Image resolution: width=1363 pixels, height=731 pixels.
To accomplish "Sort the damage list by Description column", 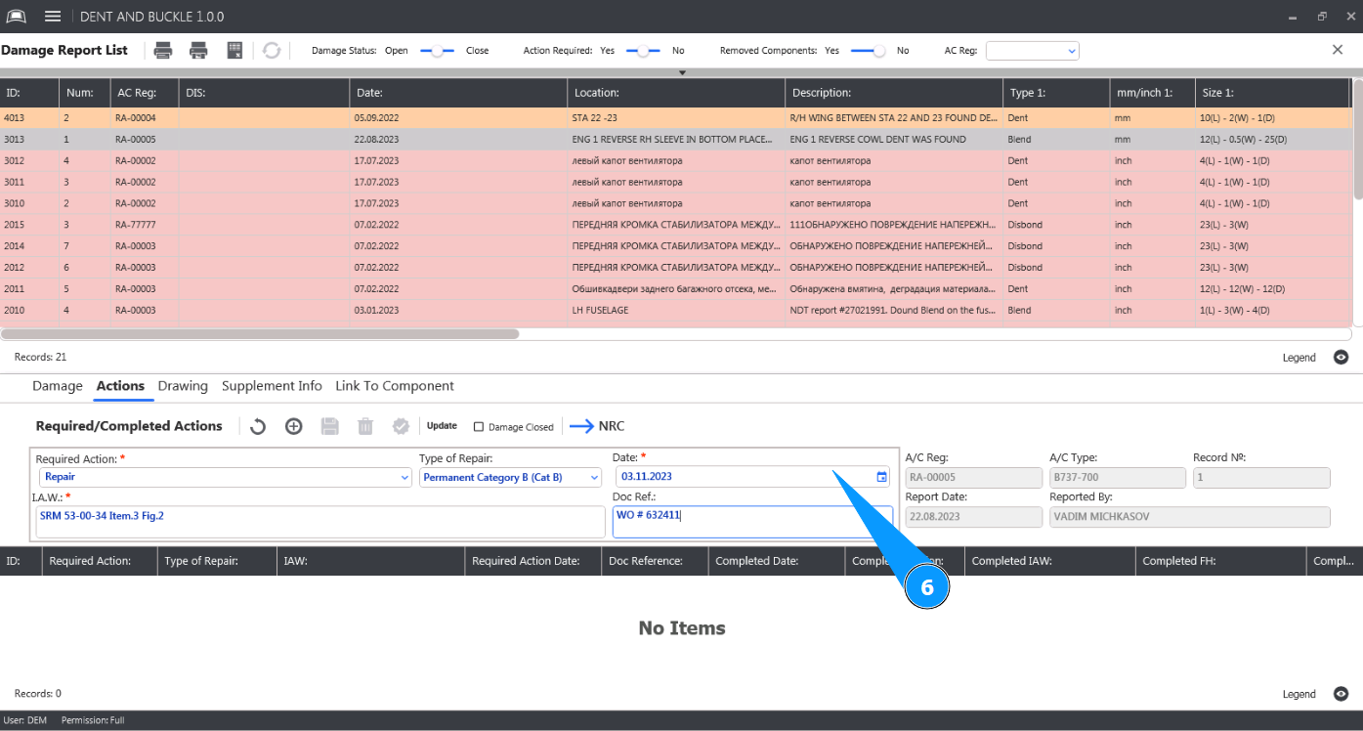I will point(894,93).
